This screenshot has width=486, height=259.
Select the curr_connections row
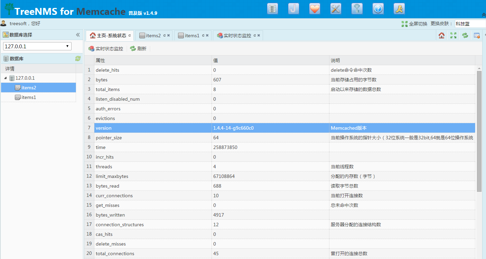280,196
